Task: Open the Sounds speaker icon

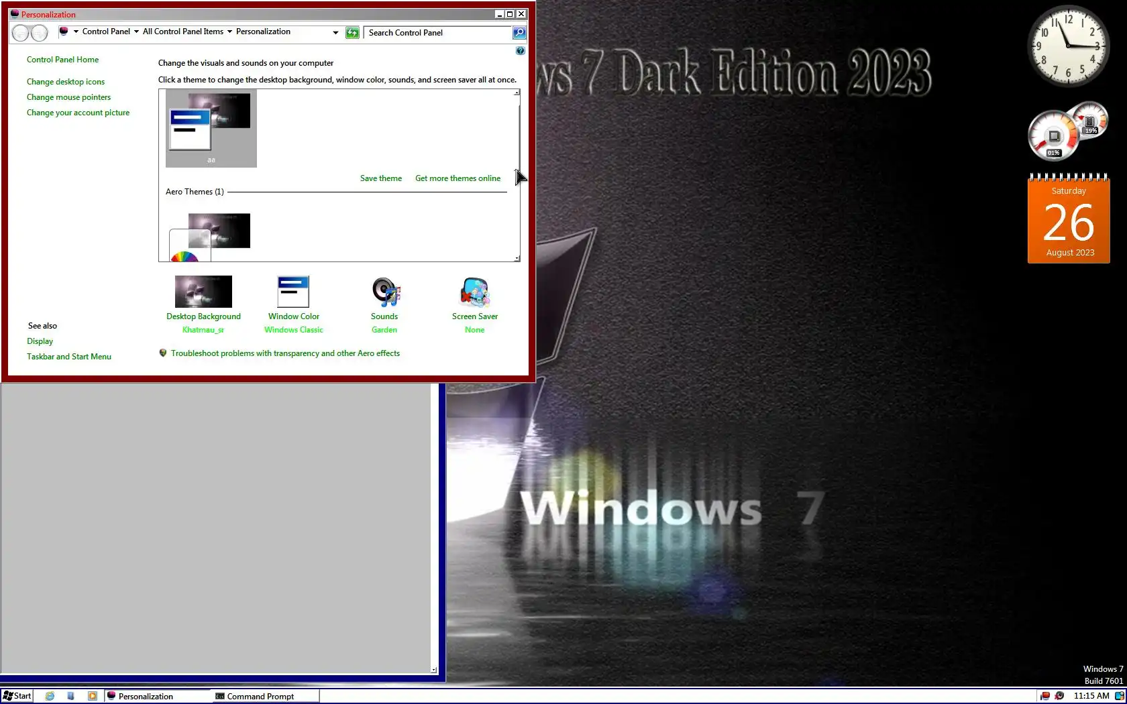Action: tap(385, 292)
